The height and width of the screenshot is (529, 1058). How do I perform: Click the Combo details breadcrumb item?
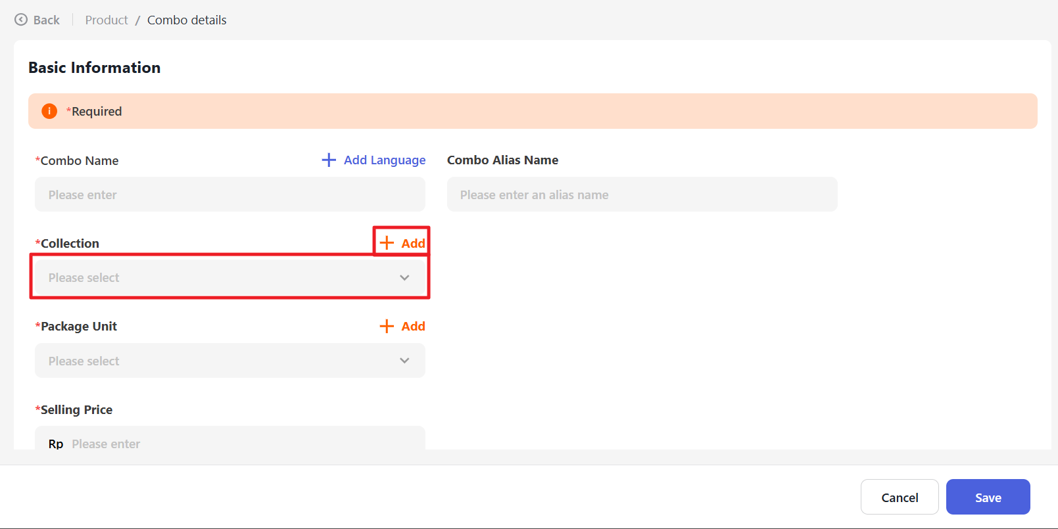tap(187, 20)
